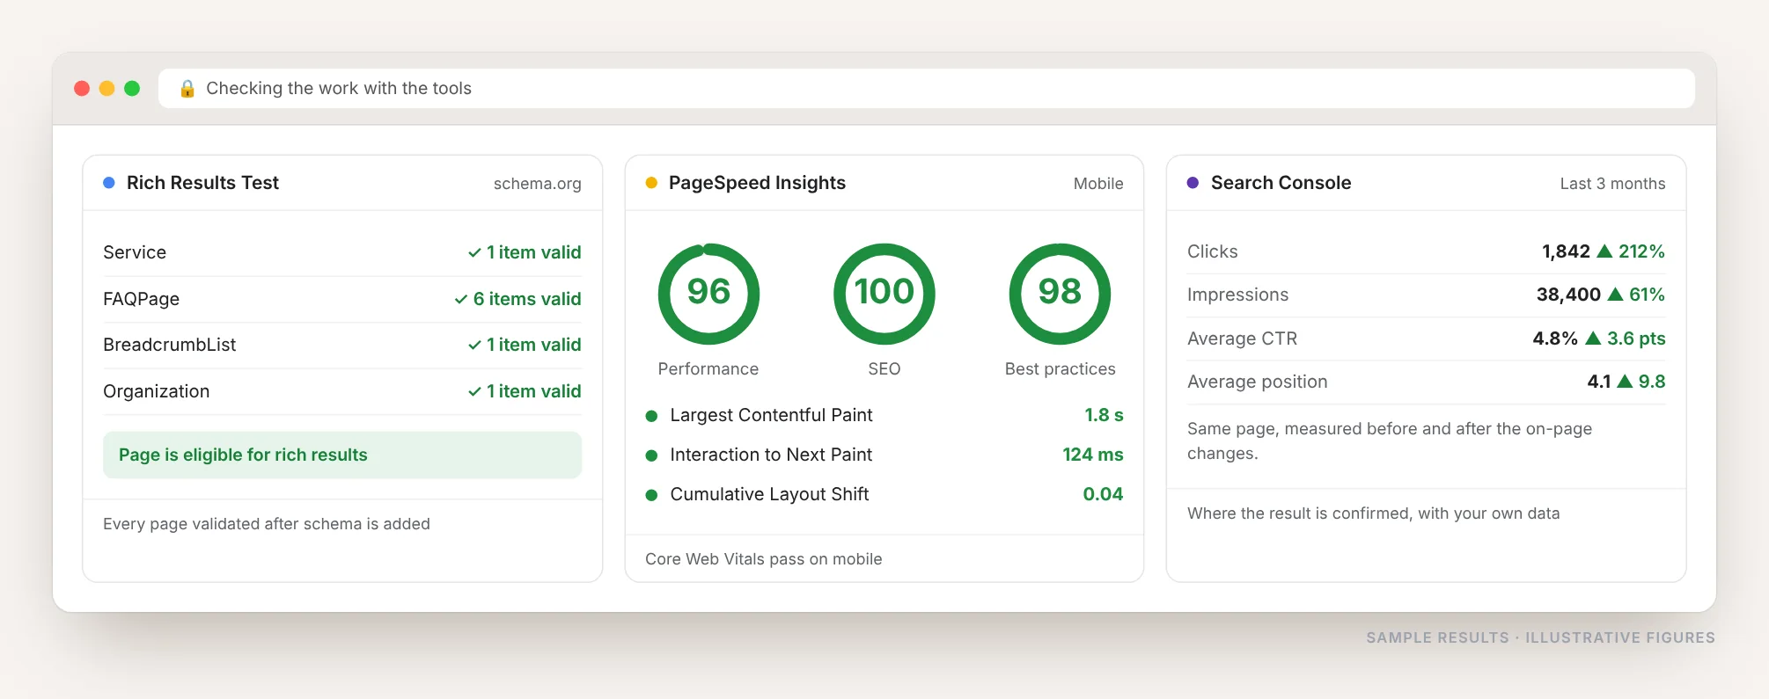Click the "6 items valid" text
The width and height of the screenshot is (1769, 699).
(527, 299)
